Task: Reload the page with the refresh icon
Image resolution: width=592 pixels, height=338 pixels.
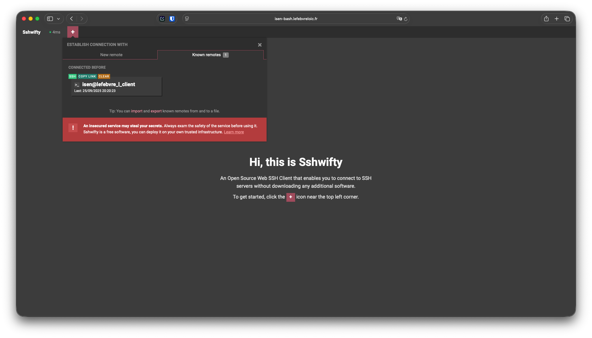Action: (x=406, y=19)
